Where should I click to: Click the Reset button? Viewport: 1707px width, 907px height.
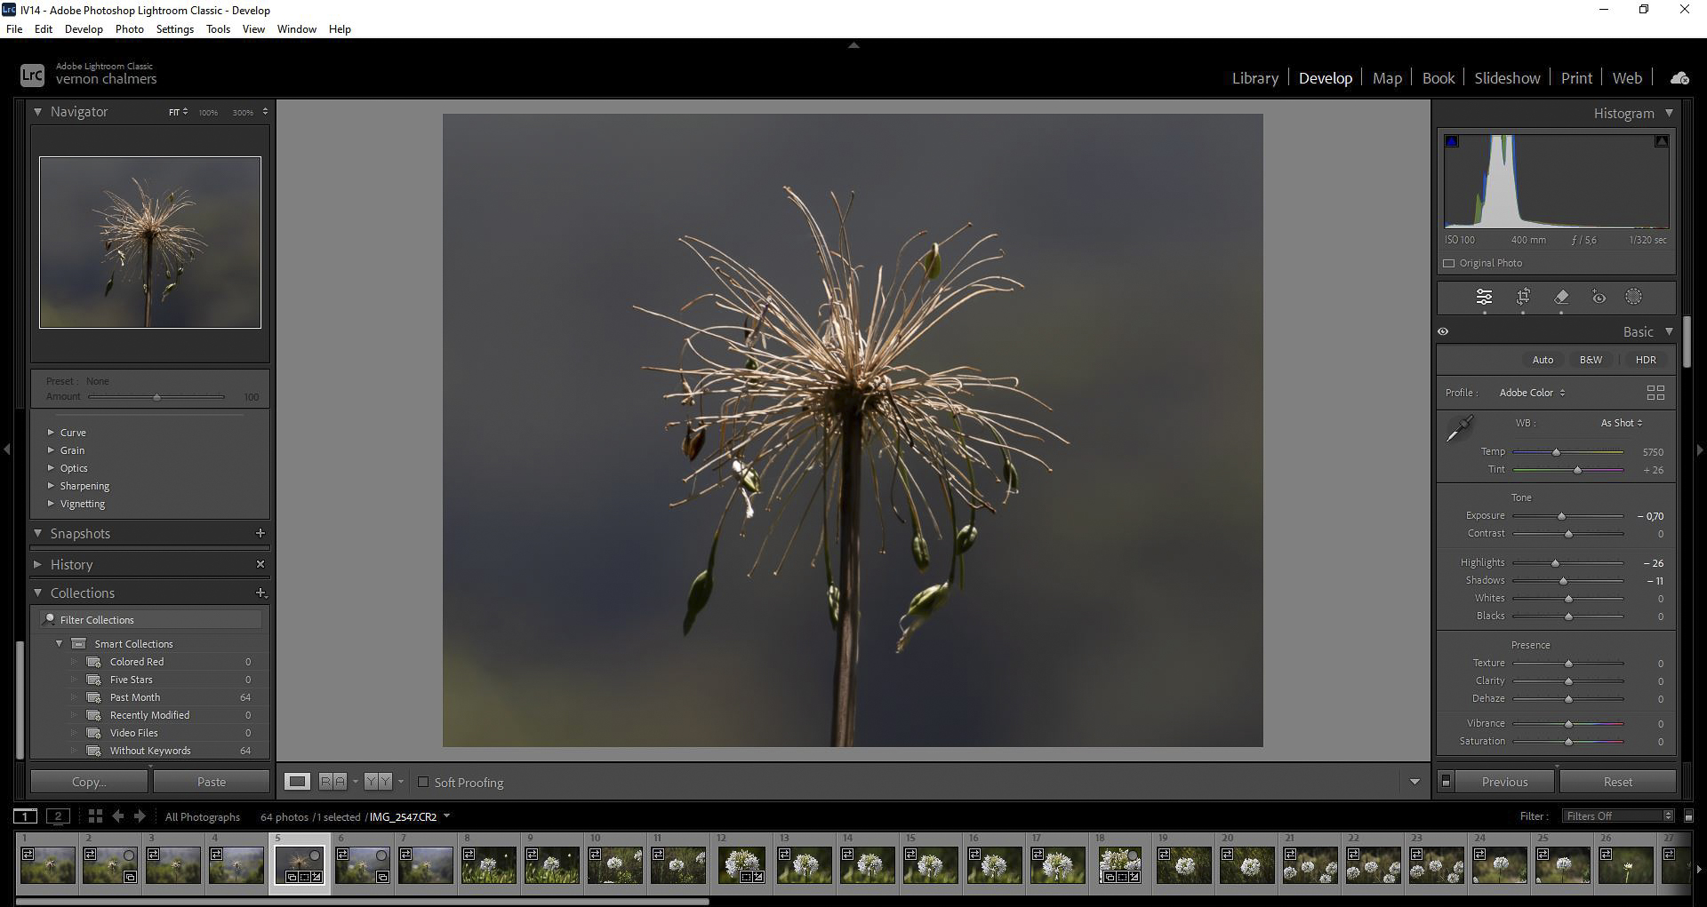coord(1617,783)
